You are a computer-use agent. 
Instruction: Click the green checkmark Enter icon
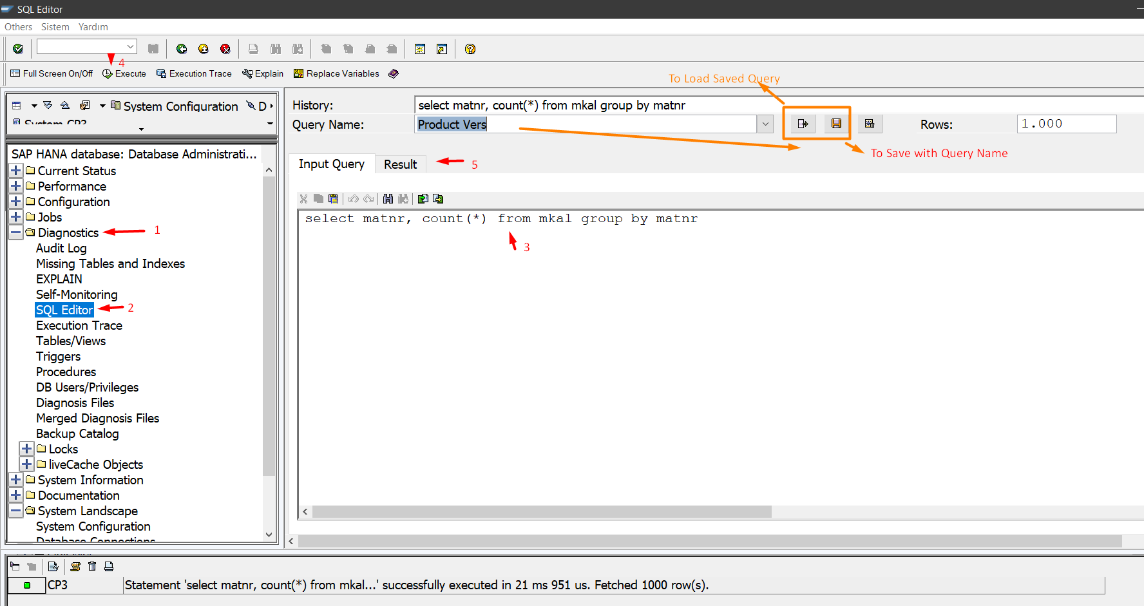18,49
